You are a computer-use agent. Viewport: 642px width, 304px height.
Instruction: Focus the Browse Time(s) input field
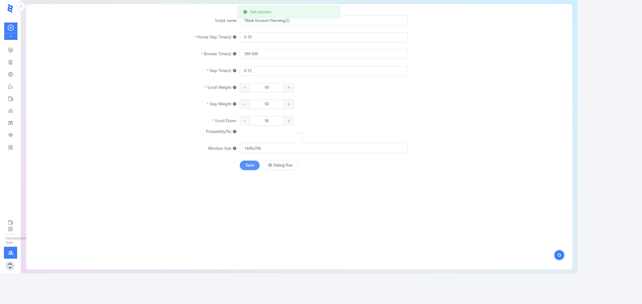(x=323, y=54)
